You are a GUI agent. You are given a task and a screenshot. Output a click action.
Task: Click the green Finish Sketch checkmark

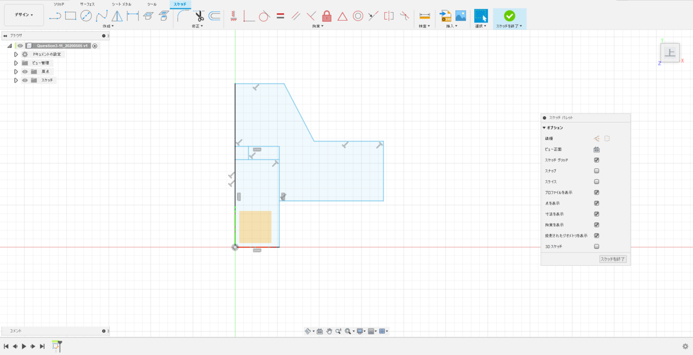click(509, 16)
